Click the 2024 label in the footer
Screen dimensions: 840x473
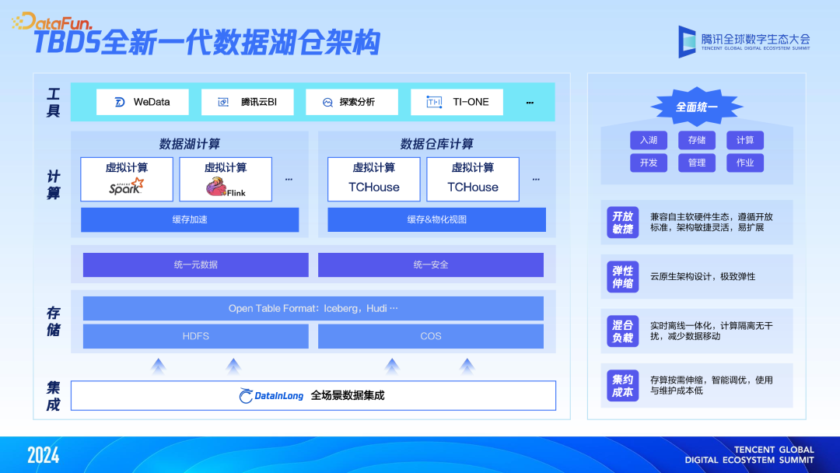pos(44,455)
